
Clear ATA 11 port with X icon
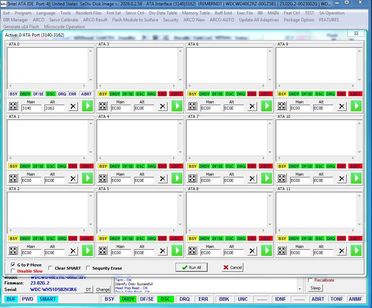tap(342, 251)
